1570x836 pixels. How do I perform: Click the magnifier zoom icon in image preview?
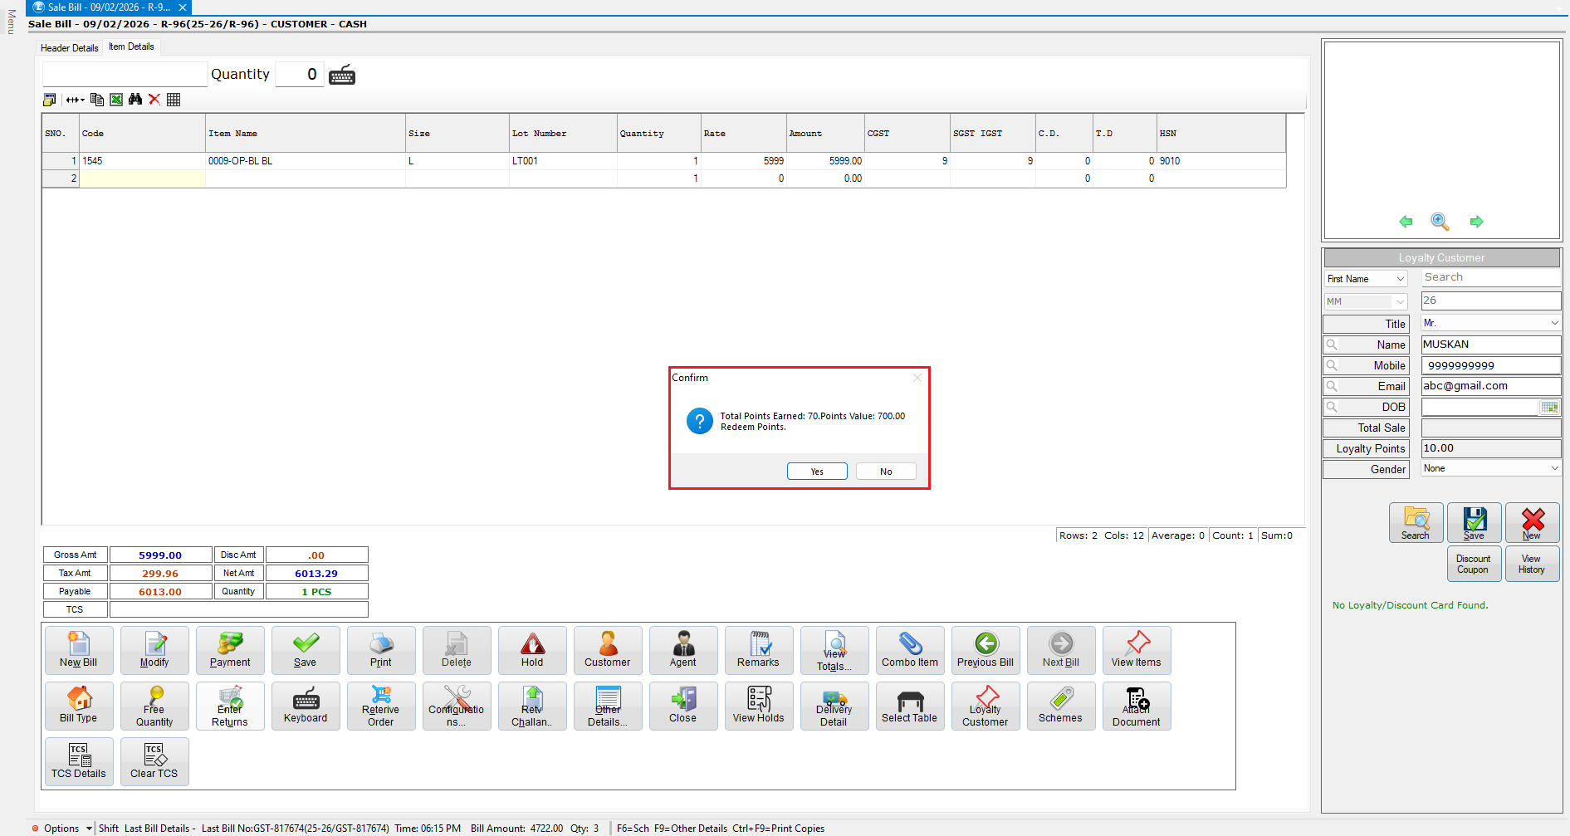point(1440,222)
